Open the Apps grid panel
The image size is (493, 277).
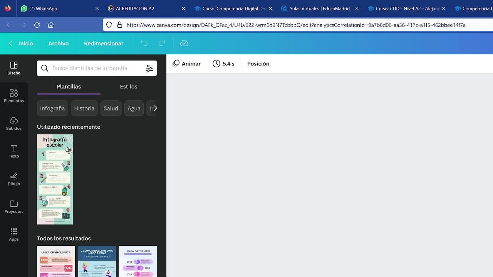pos(14,234)
